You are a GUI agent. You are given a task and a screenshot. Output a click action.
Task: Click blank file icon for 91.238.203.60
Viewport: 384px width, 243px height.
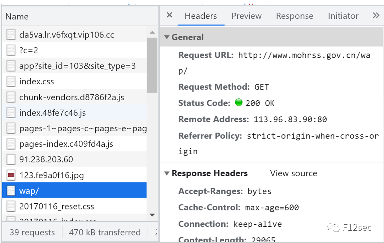(11, 159)
